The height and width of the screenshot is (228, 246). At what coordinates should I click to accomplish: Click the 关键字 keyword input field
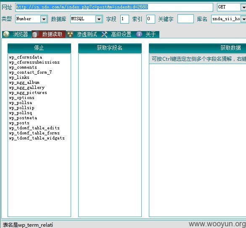pos(185,19)
